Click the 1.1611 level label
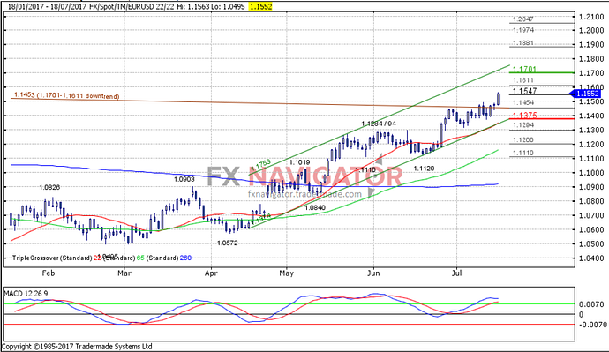 [x=523, y=80]
